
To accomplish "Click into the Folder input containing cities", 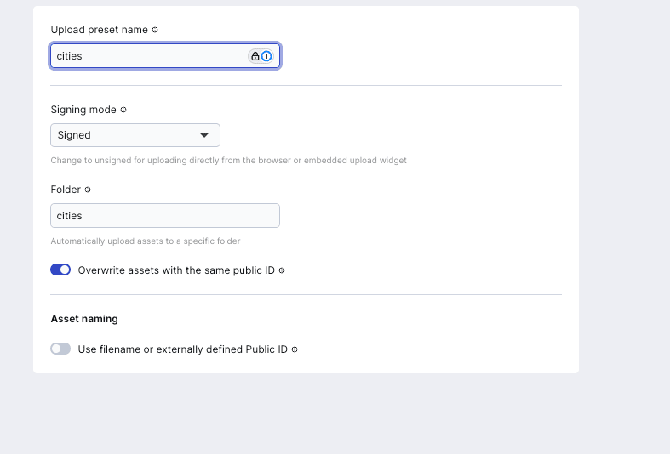I will (165, 215).
